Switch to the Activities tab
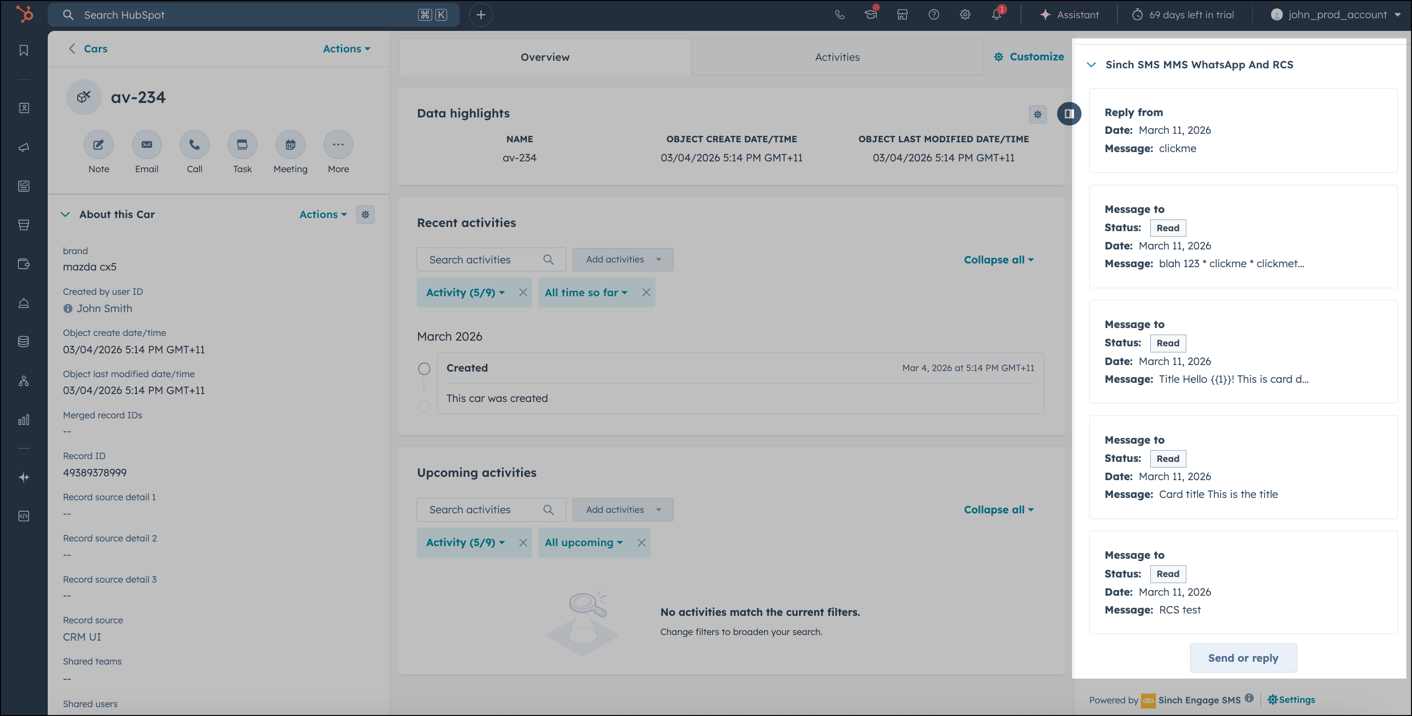Screen dimensions: 1412x716 (837, 57)
